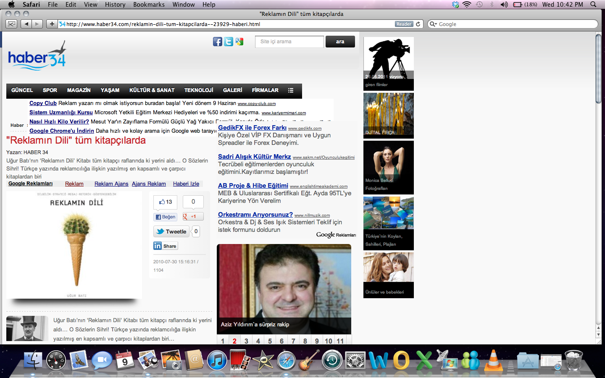Click the Tweetle button

(x=171, y=231)
